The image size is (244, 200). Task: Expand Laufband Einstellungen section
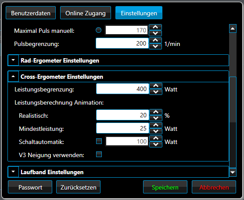click(x=13, y=172)
